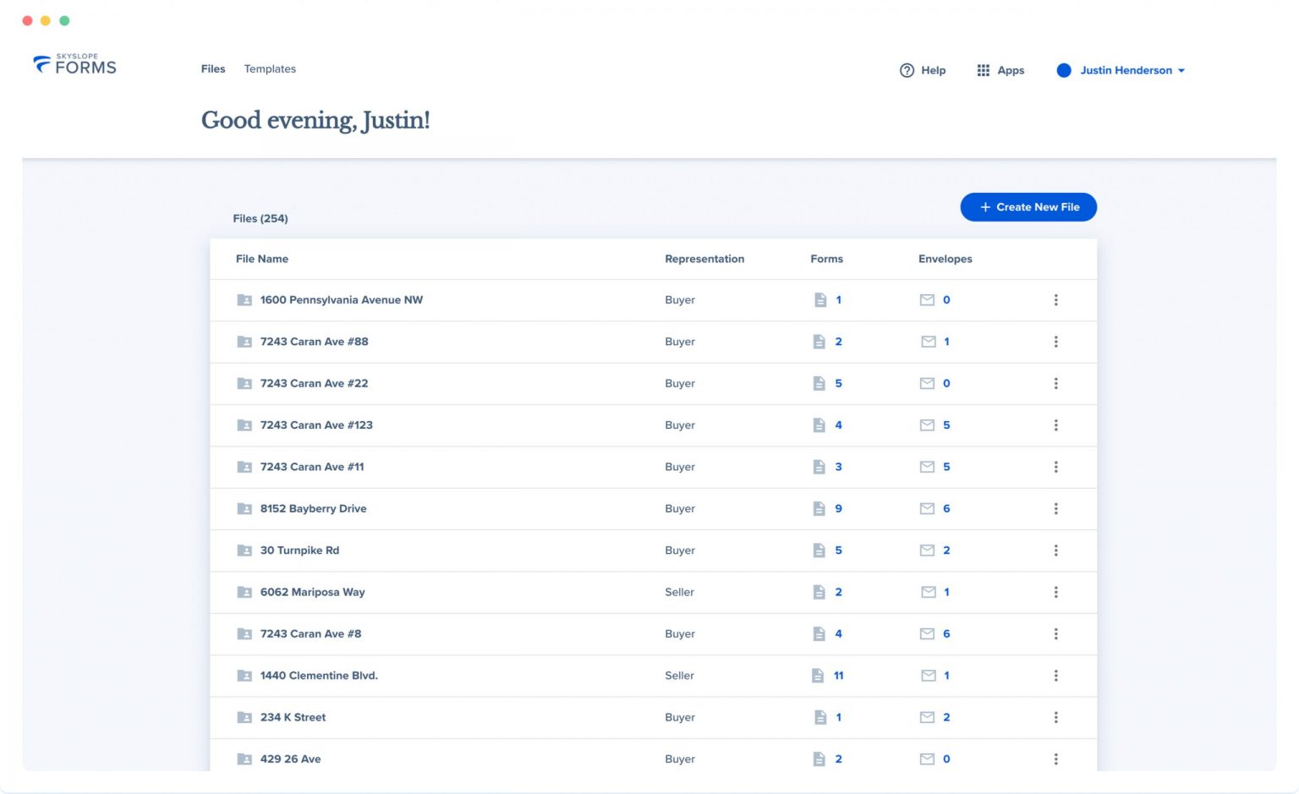
Task: Click folder icon for 1600 Pennsylvania Avenue NW
Action: (244, 300)
